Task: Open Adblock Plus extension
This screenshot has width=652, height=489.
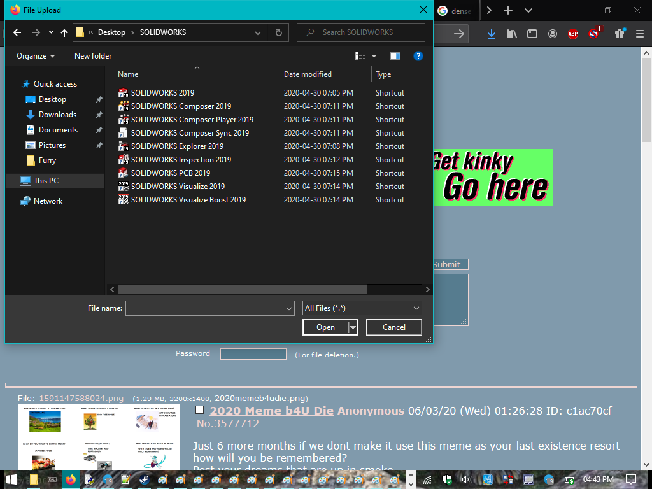Action: coord(572,34)
